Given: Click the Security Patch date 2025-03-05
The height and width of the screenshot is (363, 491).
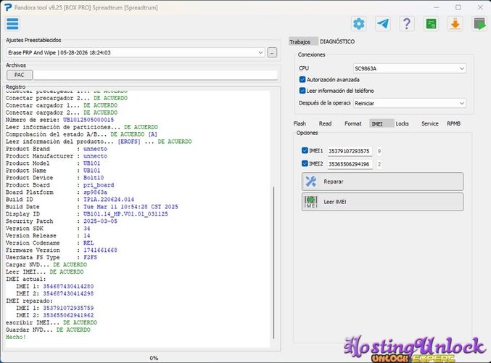Looking at the screenshot, I should [x=100, y=221].
